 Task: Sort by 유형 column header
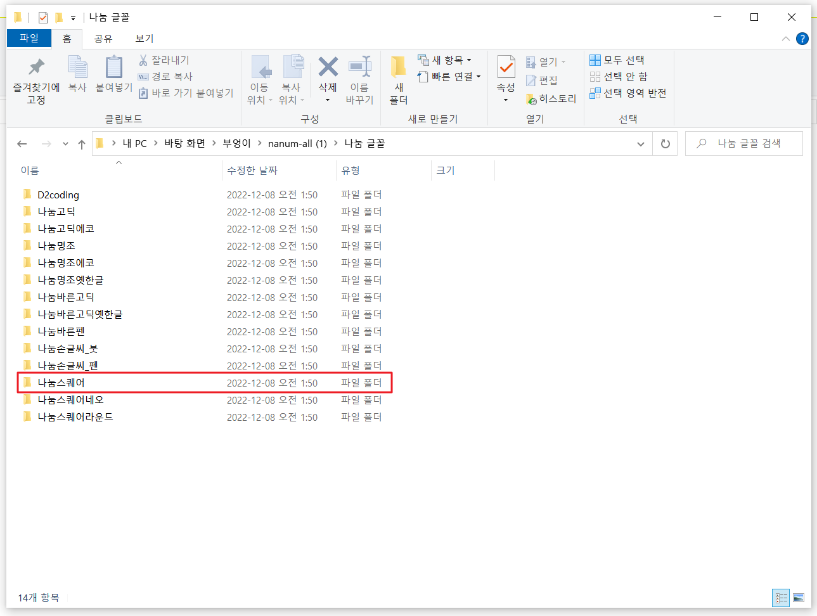(351, 170)
